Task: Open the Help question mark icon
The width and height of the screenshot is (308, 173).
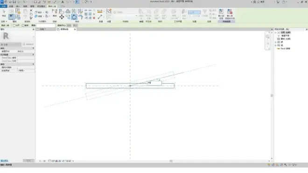Action: pyautogui.click(x=284, y=2)
